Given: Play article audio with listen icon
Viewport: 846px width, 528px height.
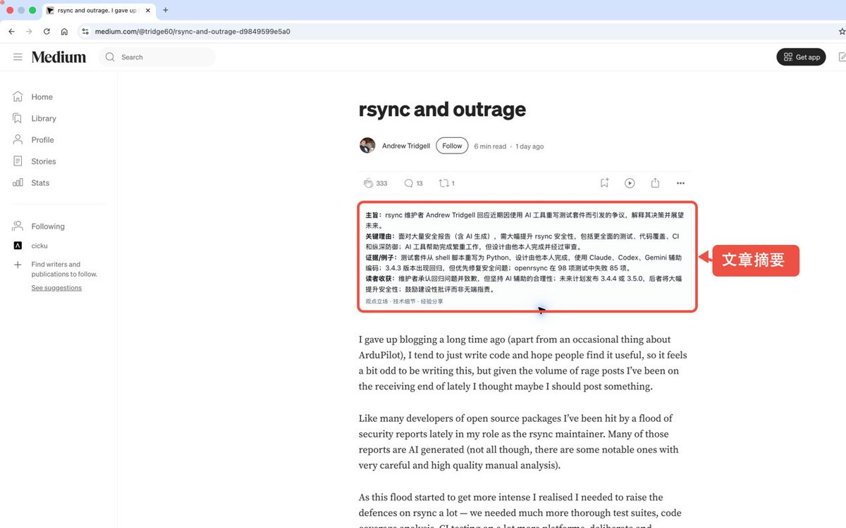Looking at the screenshot, I should point(630,183).
